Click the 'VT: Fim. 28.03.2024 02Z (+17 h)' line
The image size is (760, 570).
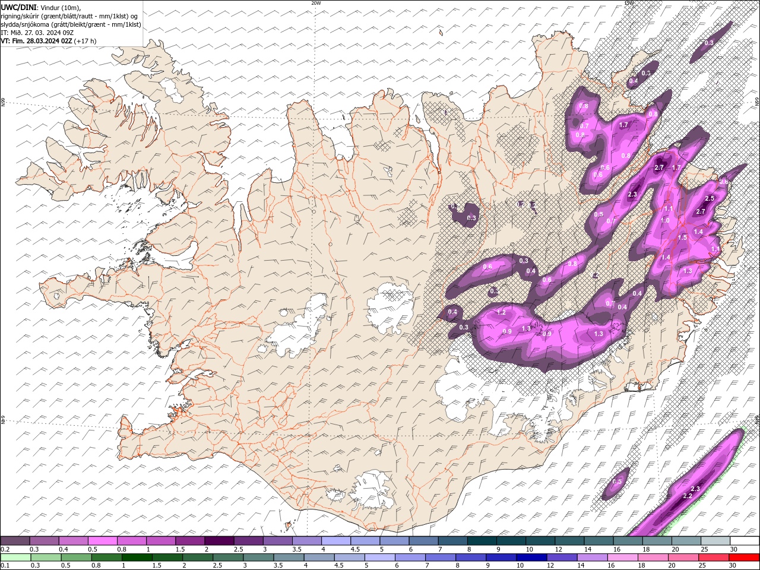(49, 41)
